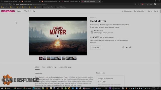Click the browser address bar URL
The height and width of the screenshot is (90, 161).
click(31, 4)
